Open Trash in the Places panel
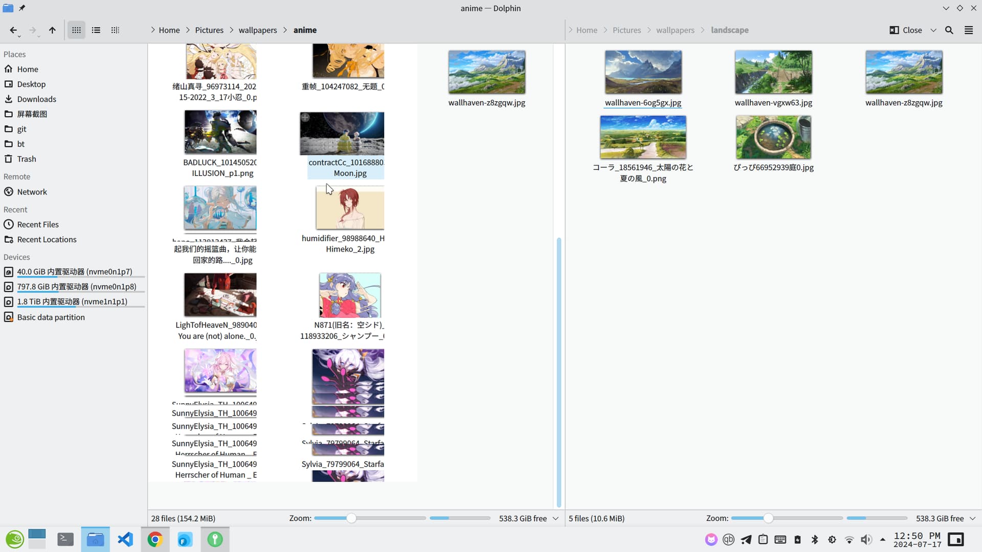 26,158
